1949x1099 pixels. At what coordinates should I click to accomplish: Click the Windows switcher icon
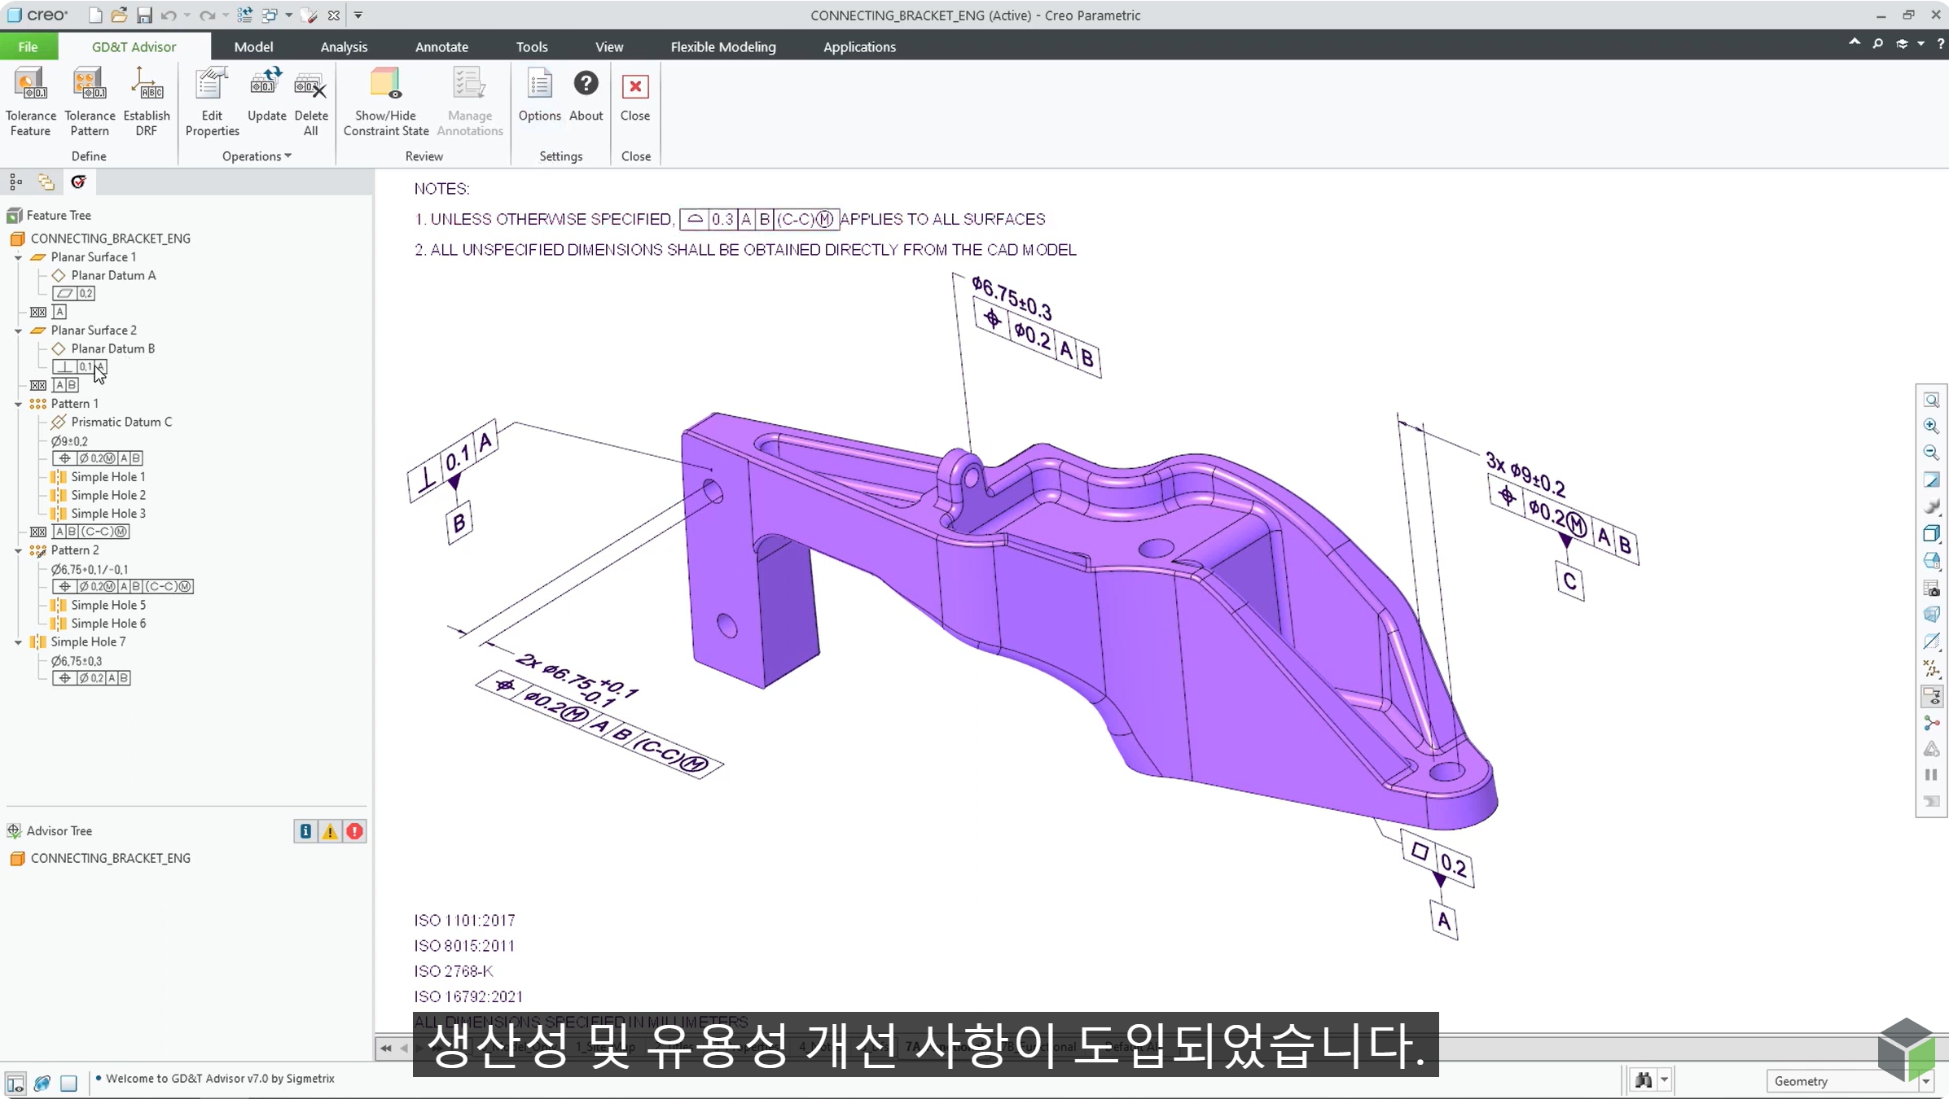(x=270, y=15)
